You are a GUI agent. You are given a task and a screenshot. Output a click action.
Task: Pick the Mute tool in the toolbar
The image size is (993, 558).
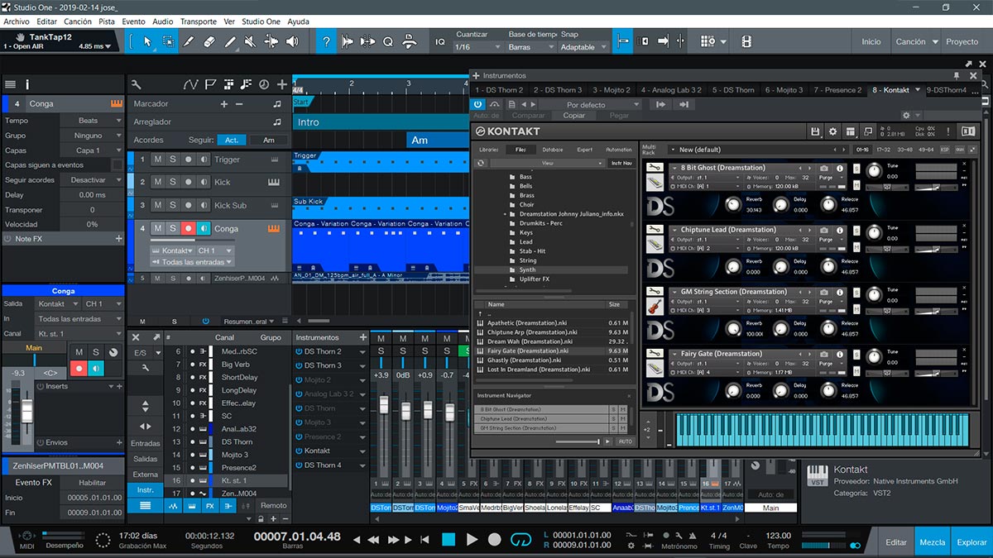click(251, 41)
